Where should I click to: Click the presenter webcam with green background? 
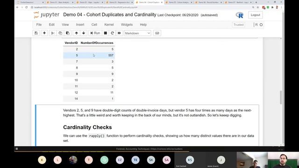pos(284,160)
